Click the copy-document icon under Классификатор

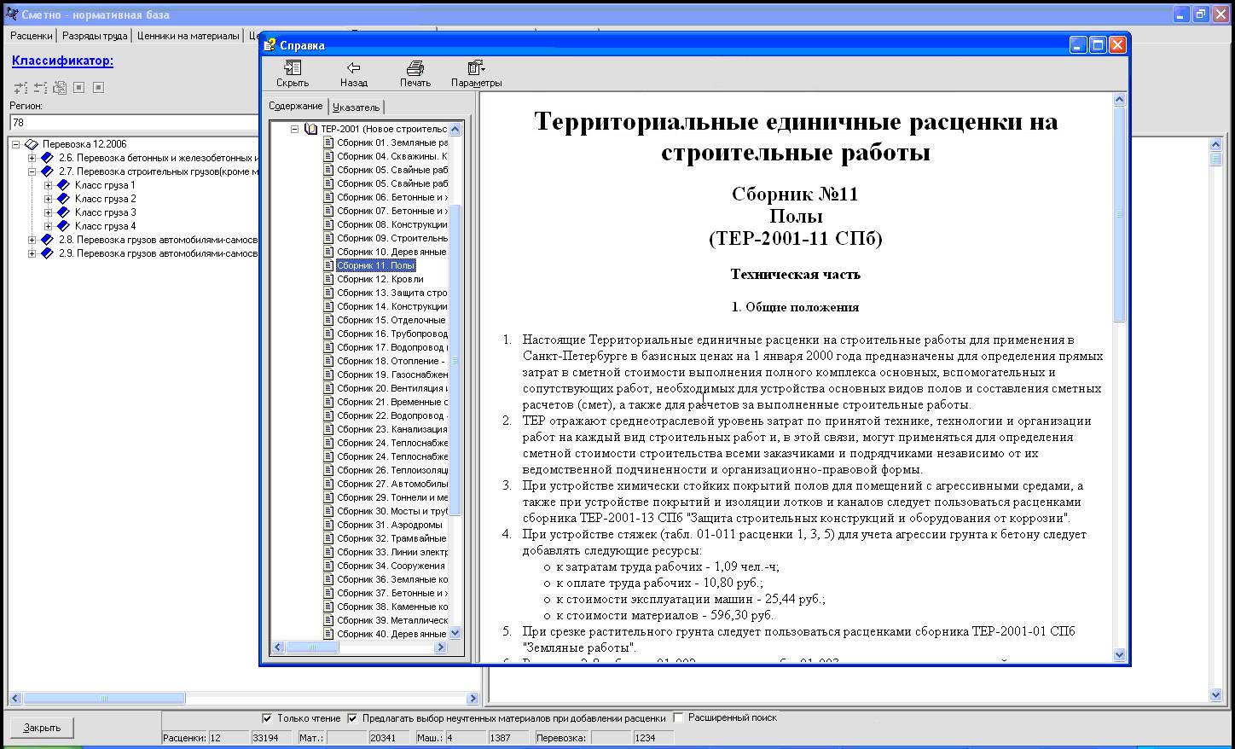(60, 87)
